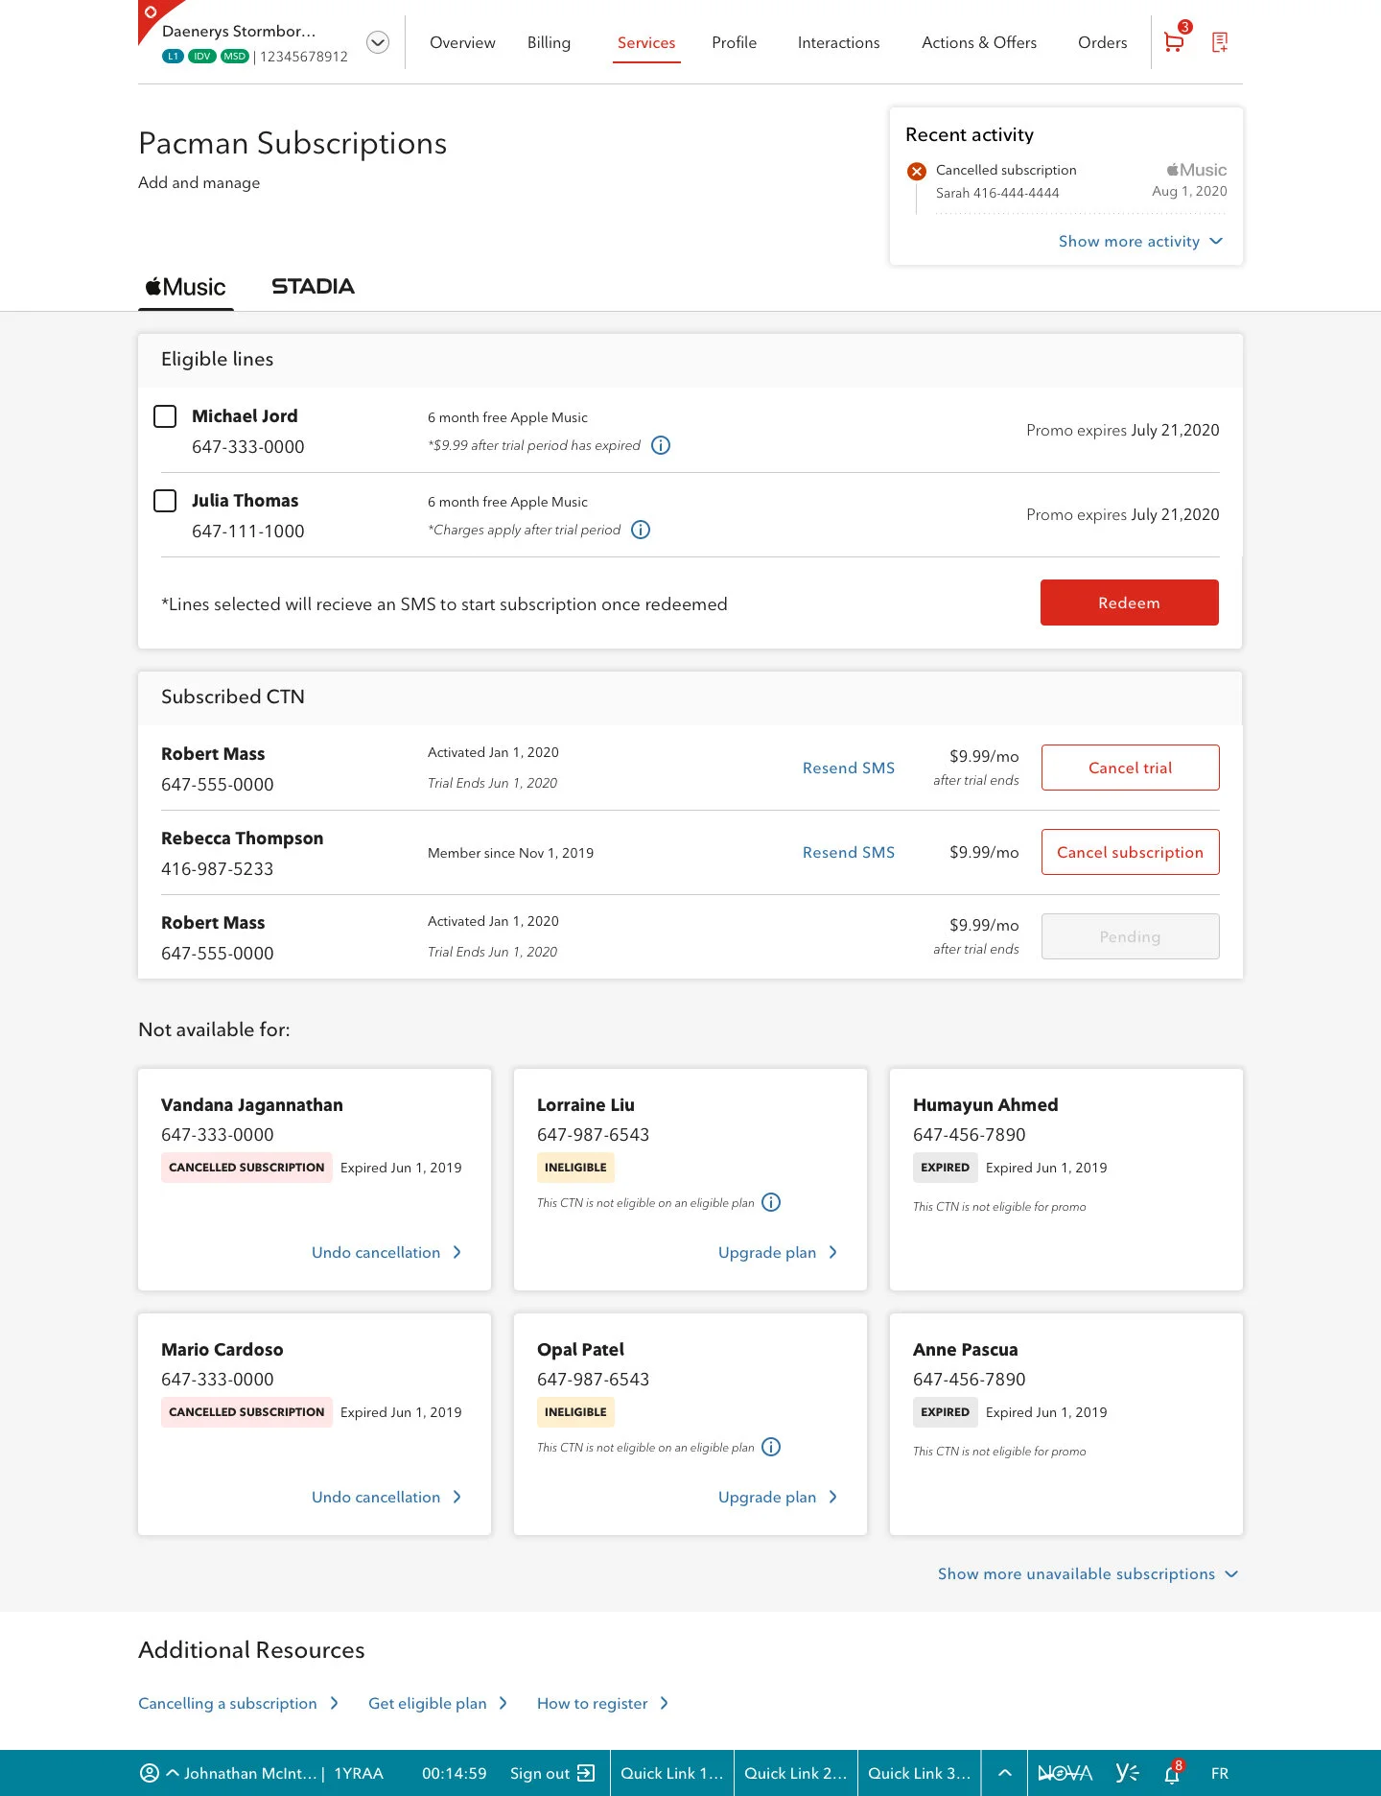The height and width of the screenshot is (1796, 1381).
Task: Switch to the STADIA subscription tab
Action: click(x=313, y=287)
